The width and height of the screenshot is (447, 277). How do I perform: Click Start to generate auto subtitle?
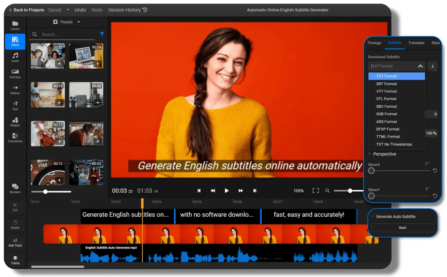tap(402, 228)
